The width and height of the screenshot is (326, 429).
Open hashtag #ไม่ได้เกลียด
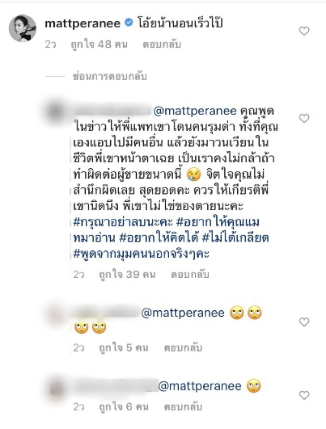pyautogui.click(x=236, y=238)
